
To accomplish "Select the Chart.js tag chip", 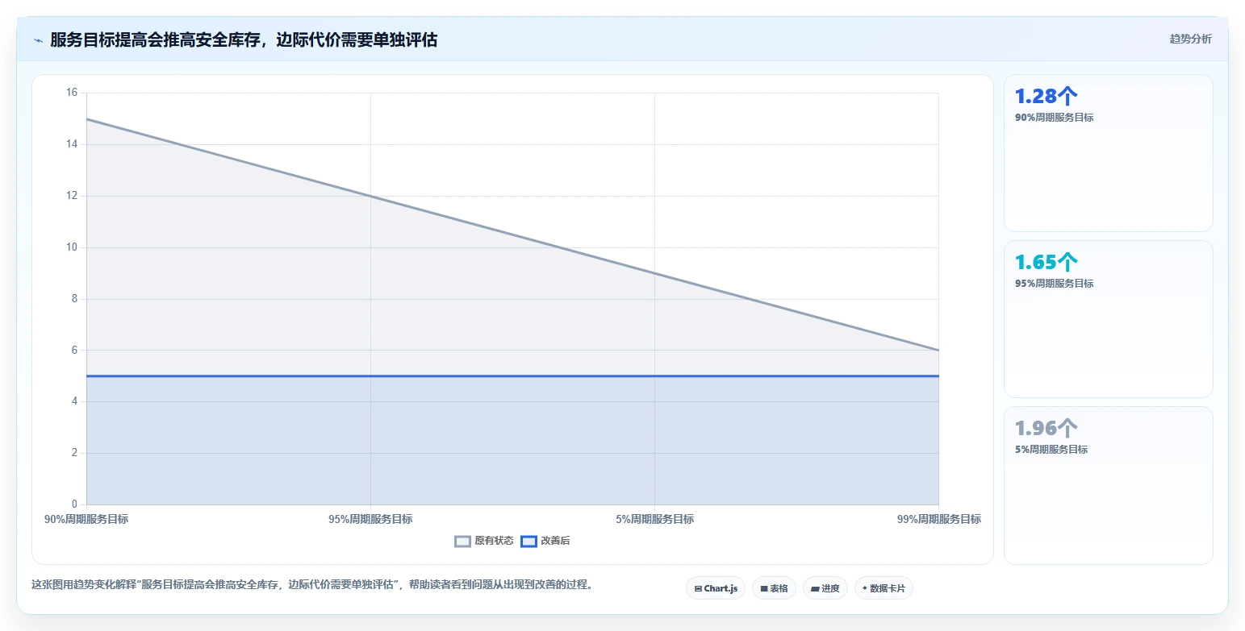I will click(716, 588).
